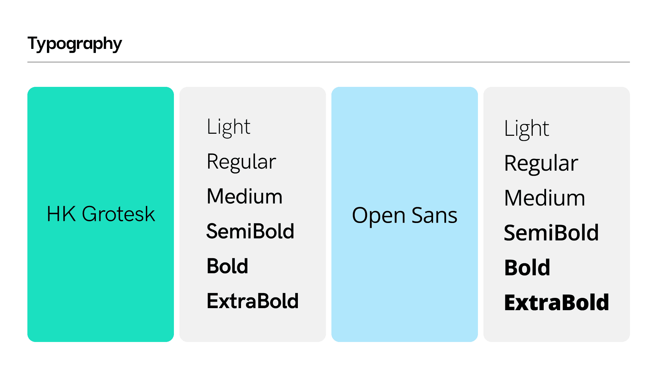Select the HK Grotesk label
Screen dimensions: 657x369
[x=101, y=214]
